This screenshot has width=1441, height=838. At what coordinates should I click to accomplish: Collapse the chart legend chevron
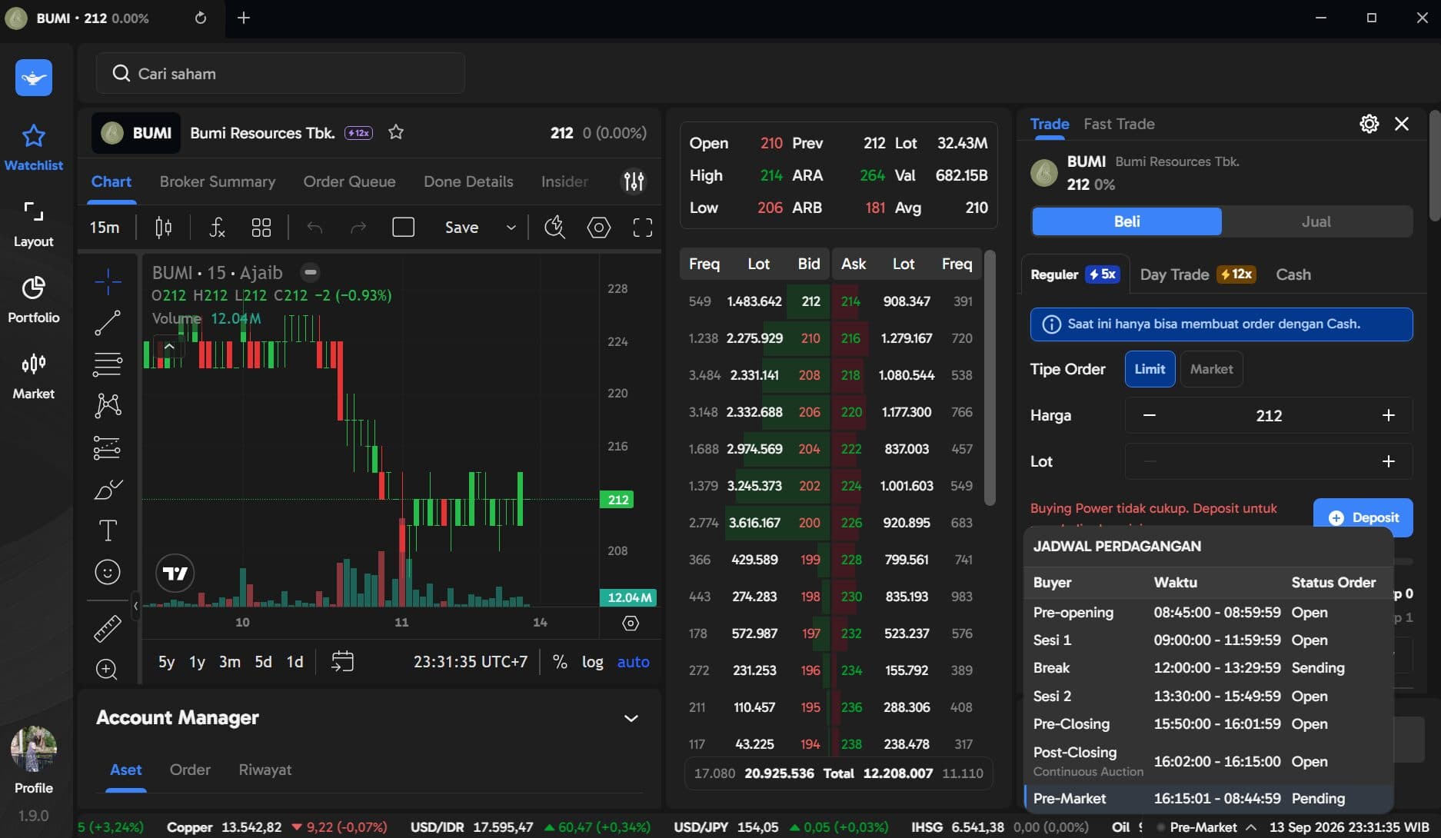click(169, 347)
